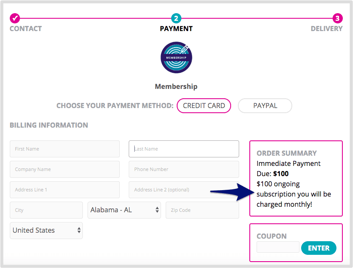Click the Address Line 2 optional field

[184, 190]
